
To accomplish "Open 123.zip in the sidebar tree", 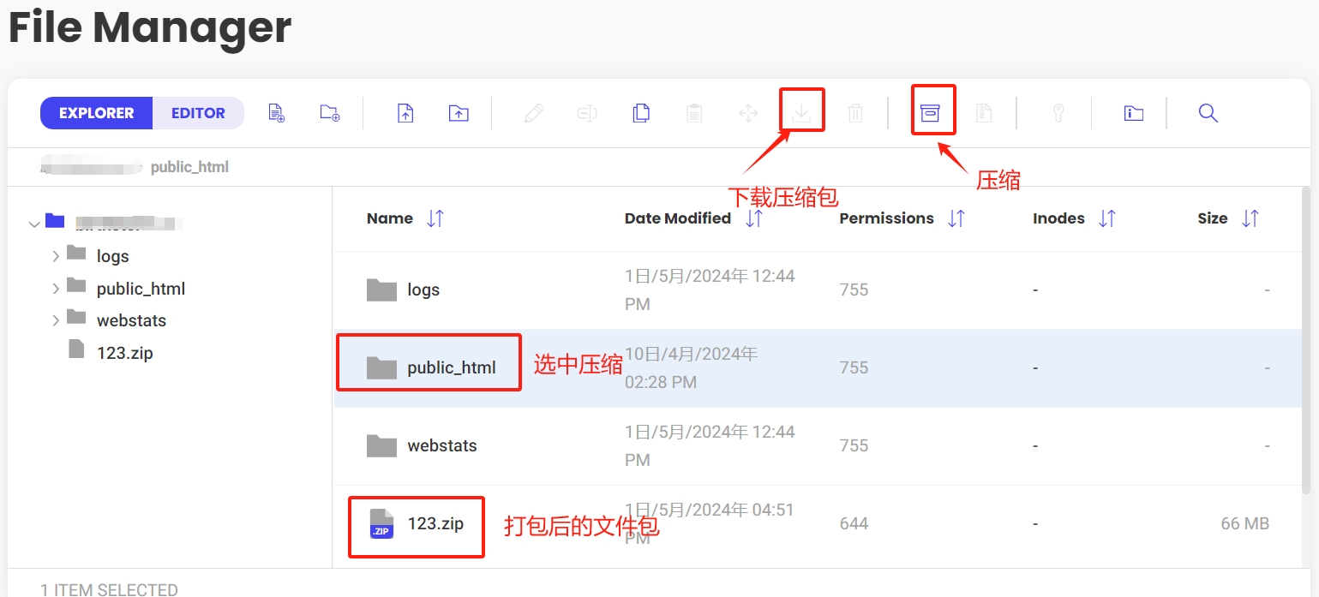I will [125, 351].
